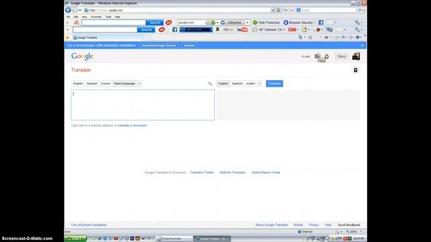Screen dimensions: 431x242
Task: Choose Spanish as source language
Action: 92,83
